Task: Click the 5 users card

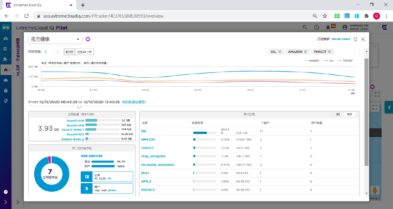Action: tap(107, 188)
